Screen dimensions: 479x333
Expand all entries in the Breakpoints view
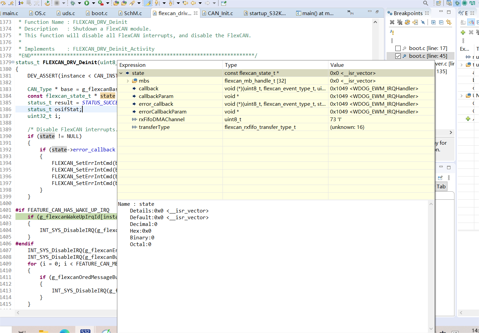coord(433,22)
